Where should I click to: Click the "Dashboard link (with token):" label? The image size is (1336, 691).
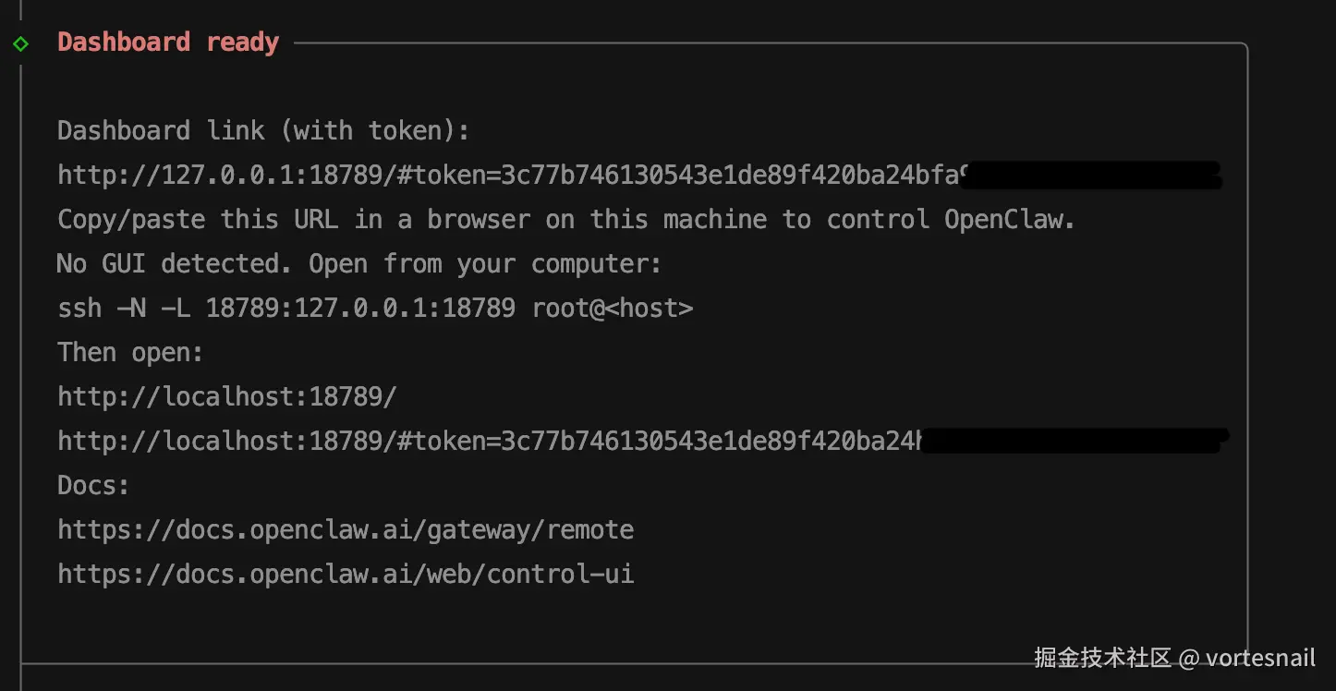[263, 131]
